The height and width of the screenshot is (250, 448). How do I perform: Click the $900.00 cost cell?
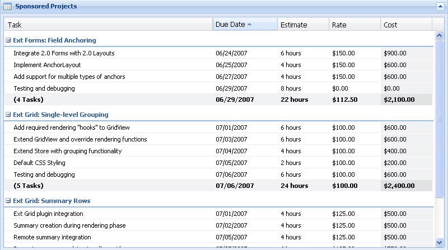pyautogui.click(x=395, y=53)
